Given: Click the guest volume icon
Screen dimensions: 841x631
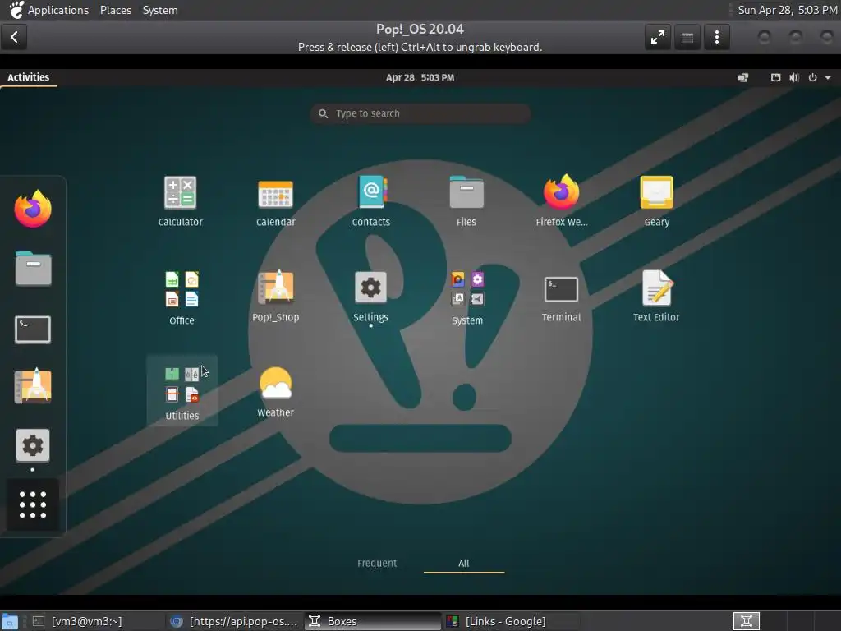Looking at the screenshot, I should pos(794,77).
